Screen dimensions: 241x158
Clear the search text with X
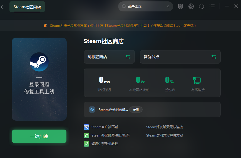(x=168, y=6)
